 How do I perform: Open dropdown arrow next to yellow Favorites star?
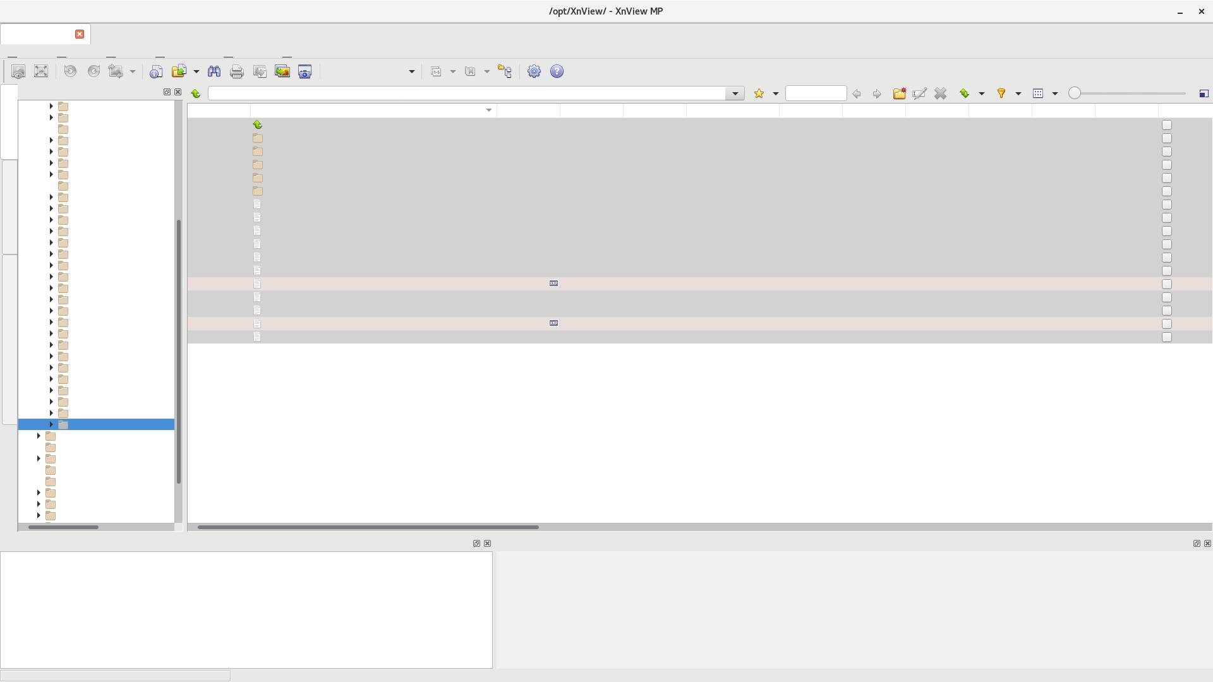click(x=776, y=93)
